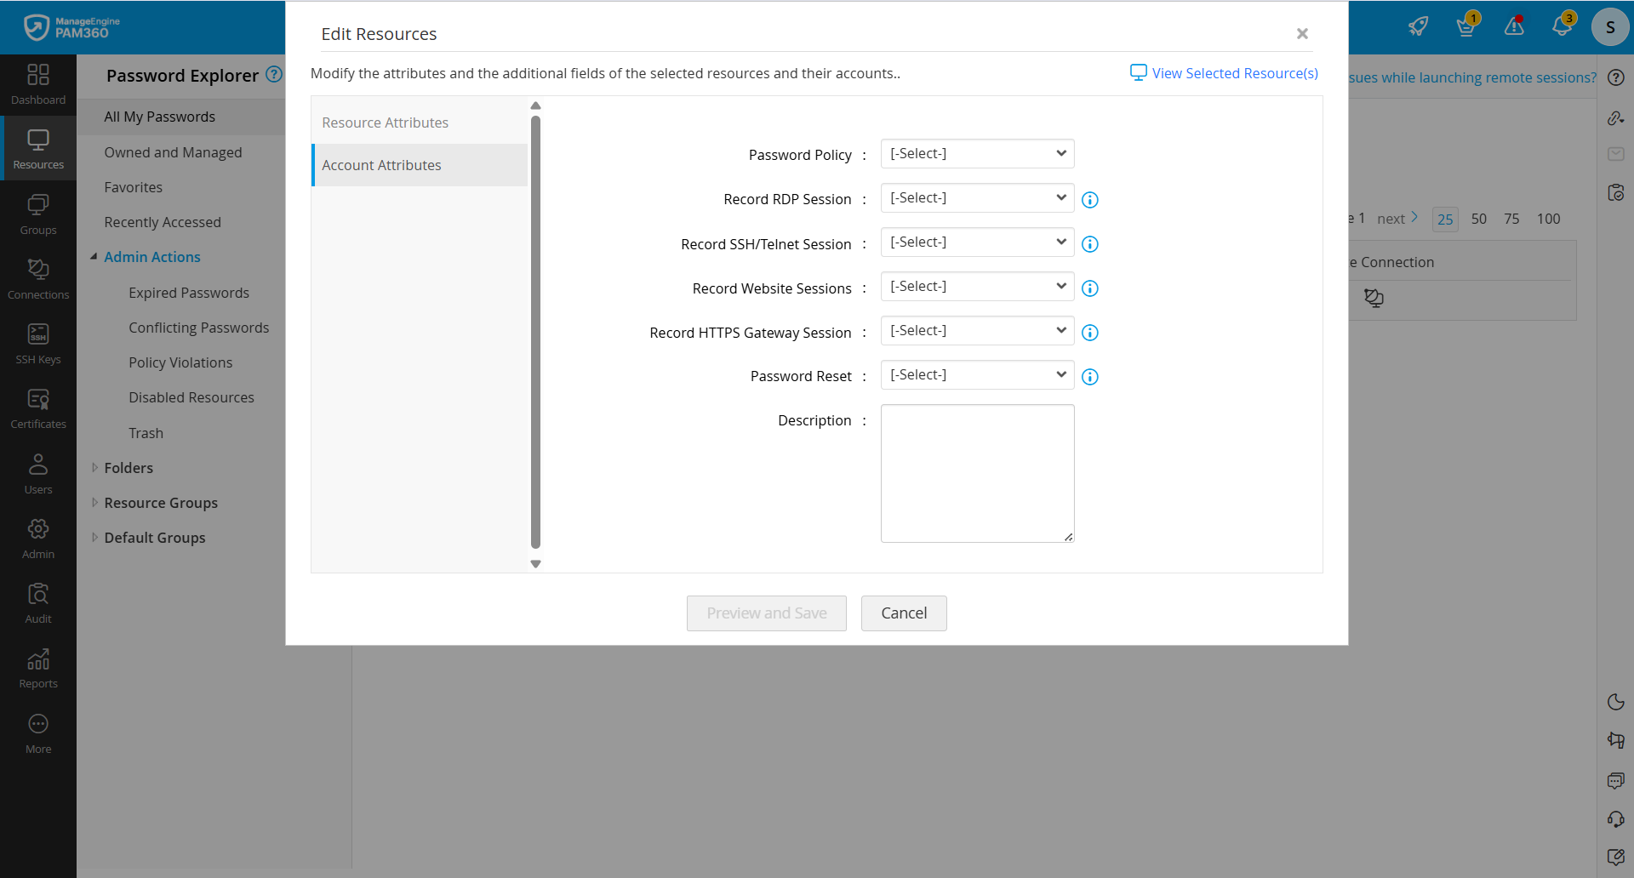Click the notifications bell icon
Screen dimensions: 1634x878
point(1562,26)
